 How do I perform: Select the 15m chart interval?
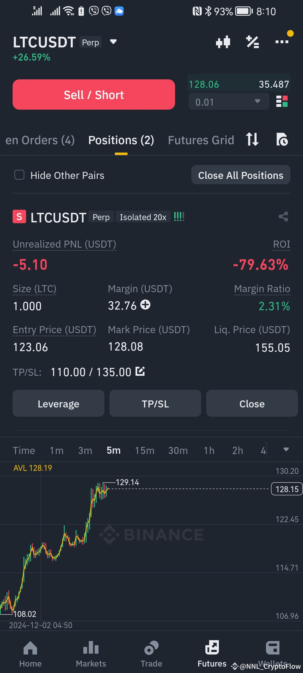pyautogui.click(x=145, y=450)
